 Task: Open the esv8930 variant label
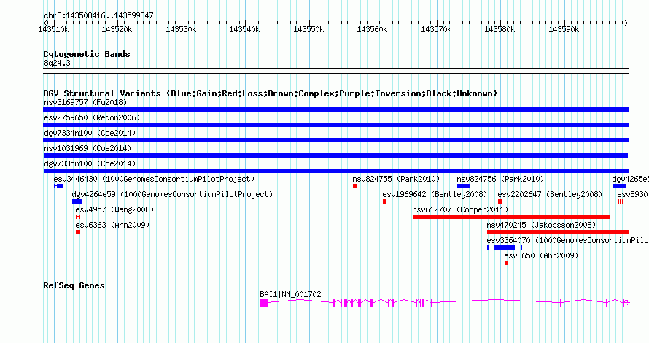point(633,194)
